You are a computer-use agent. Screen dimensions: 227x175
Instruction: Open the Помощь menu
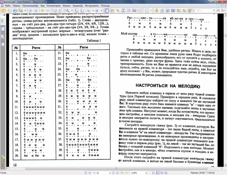[x=105, y=6]
